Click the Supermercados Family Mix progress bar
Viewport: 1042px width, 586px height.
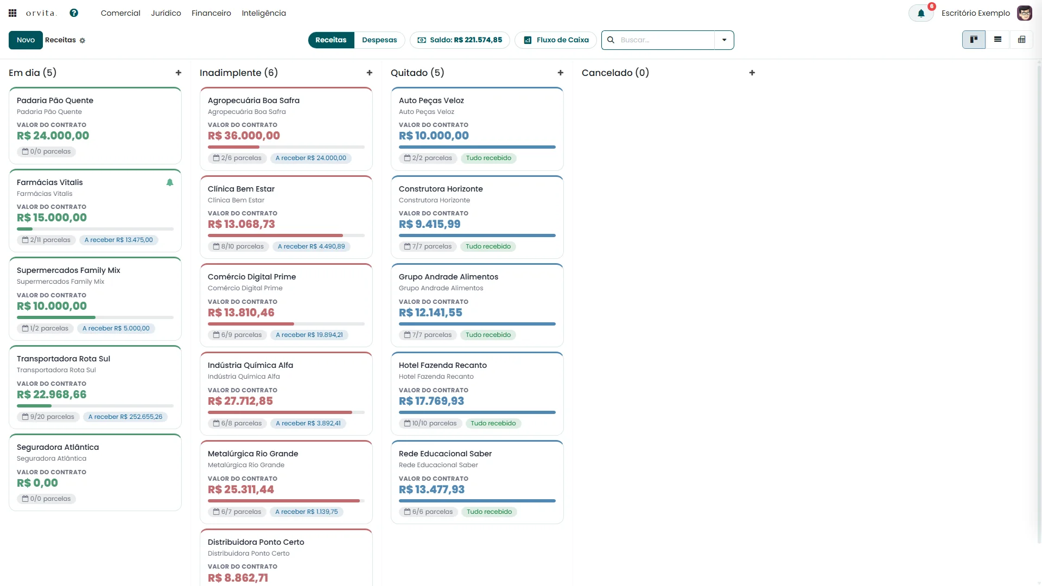click(95, 317)
